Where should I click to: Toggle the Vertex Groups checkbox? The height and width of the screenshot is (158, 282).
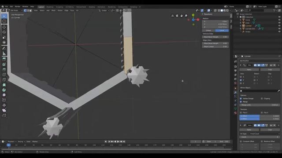pyautogui.click(x=241, y=98)
